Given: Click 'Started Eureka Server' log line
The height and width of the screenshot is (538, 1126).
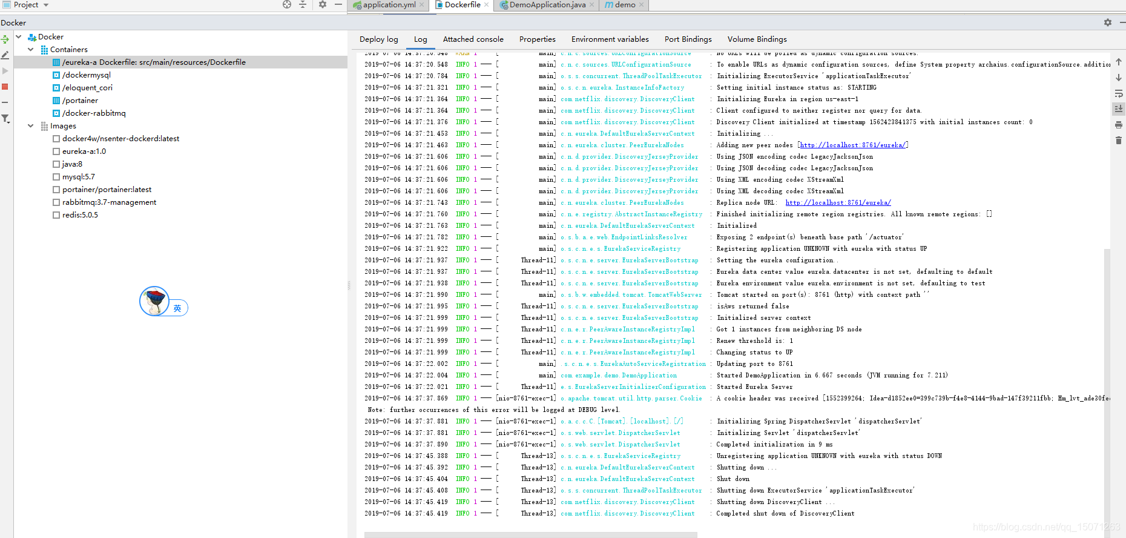Looking at the screenshot, I should pos(754,387).
